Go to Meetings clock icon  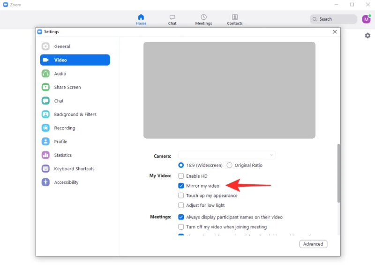coord(203,17)
